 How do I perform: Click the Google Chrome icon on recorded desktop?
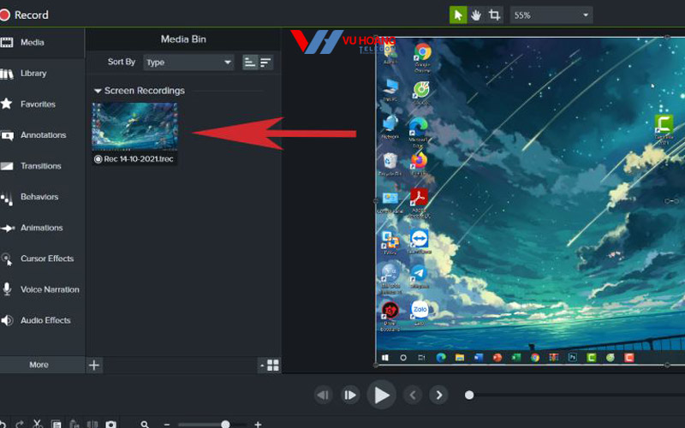pos(422,52)
